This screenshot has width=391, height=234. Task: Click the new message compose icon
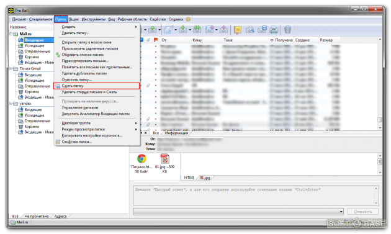(x=169, y=30)
